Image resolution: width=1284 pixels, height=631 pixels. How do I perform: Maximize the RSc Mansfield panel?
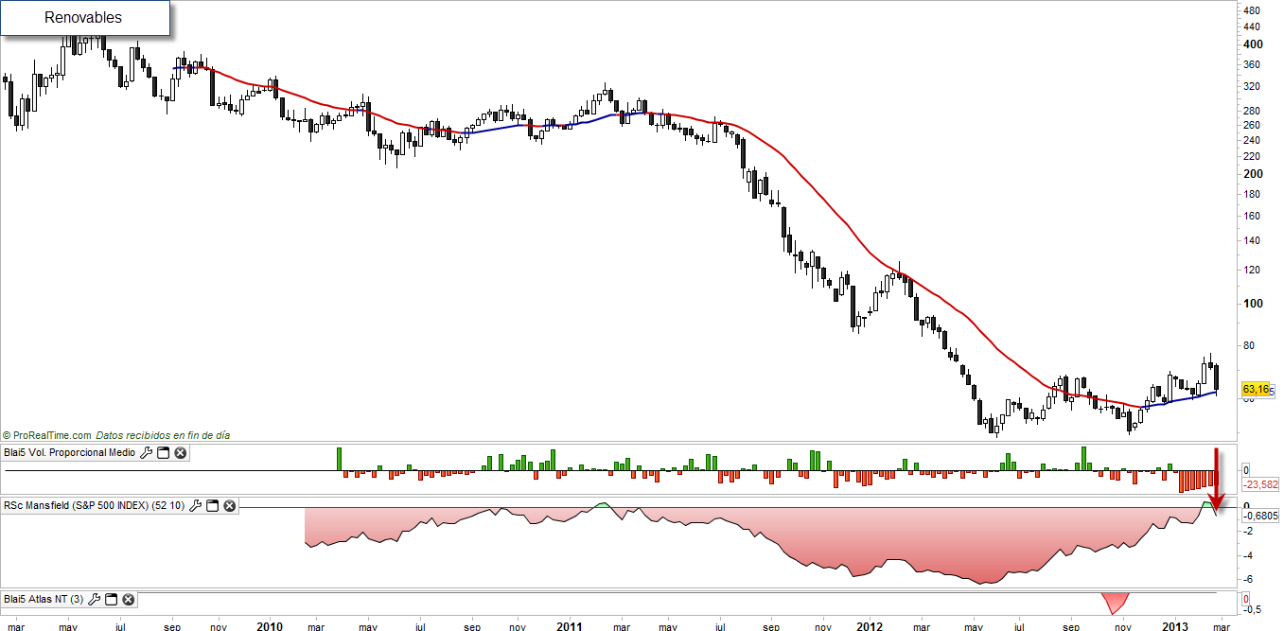(212, 506)
